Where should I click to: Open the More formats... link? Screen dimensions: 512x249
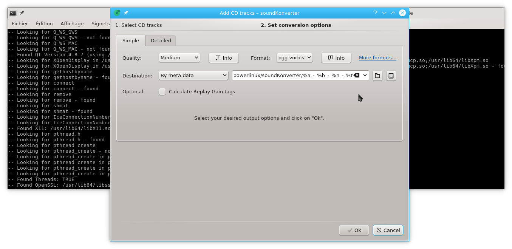(377, 58)
